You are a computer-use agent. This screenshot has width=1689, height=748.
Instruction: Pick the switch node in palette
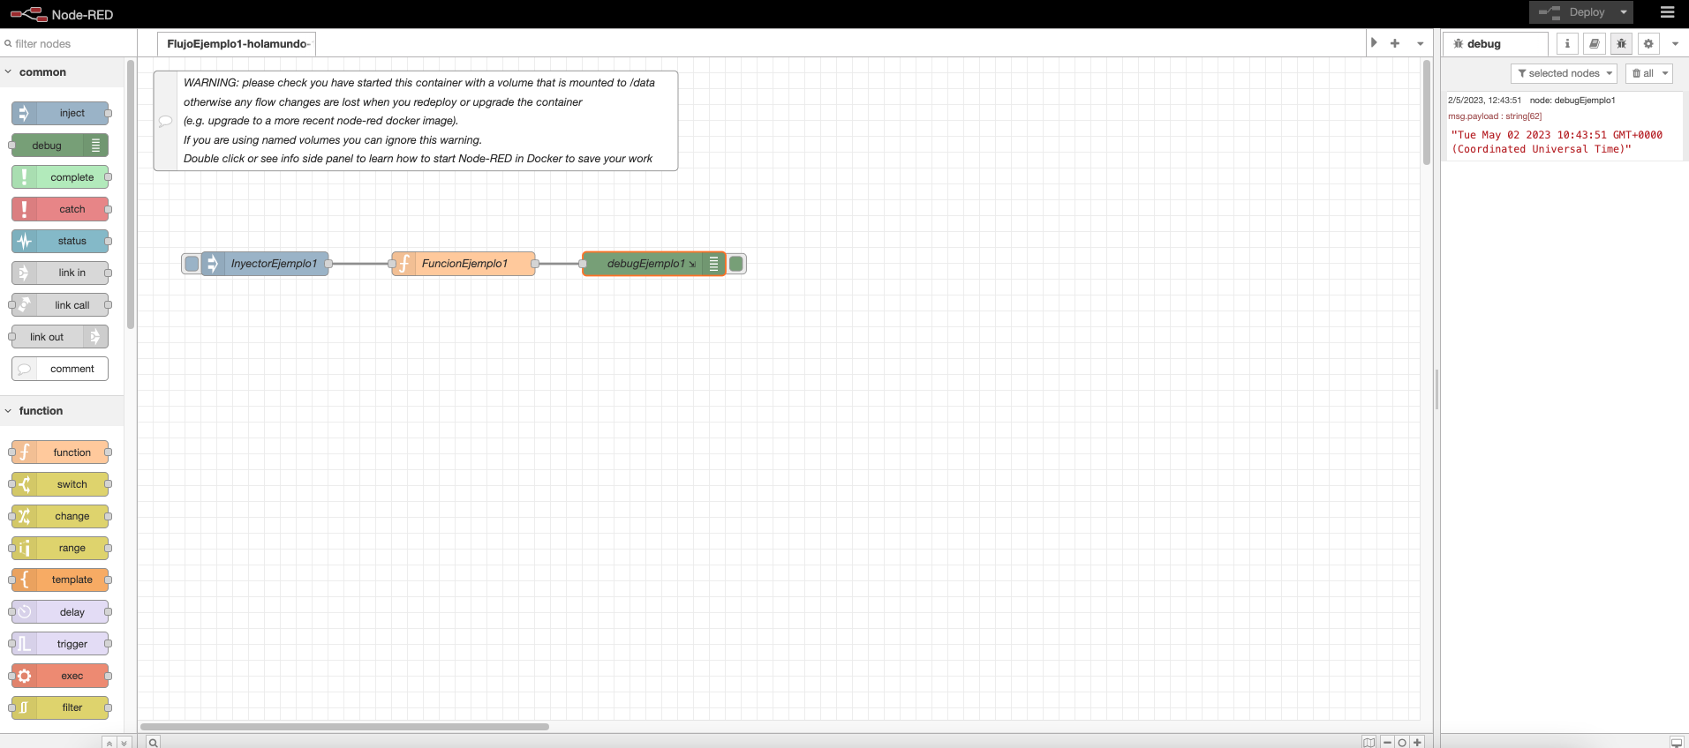click(x=60, y=484)
